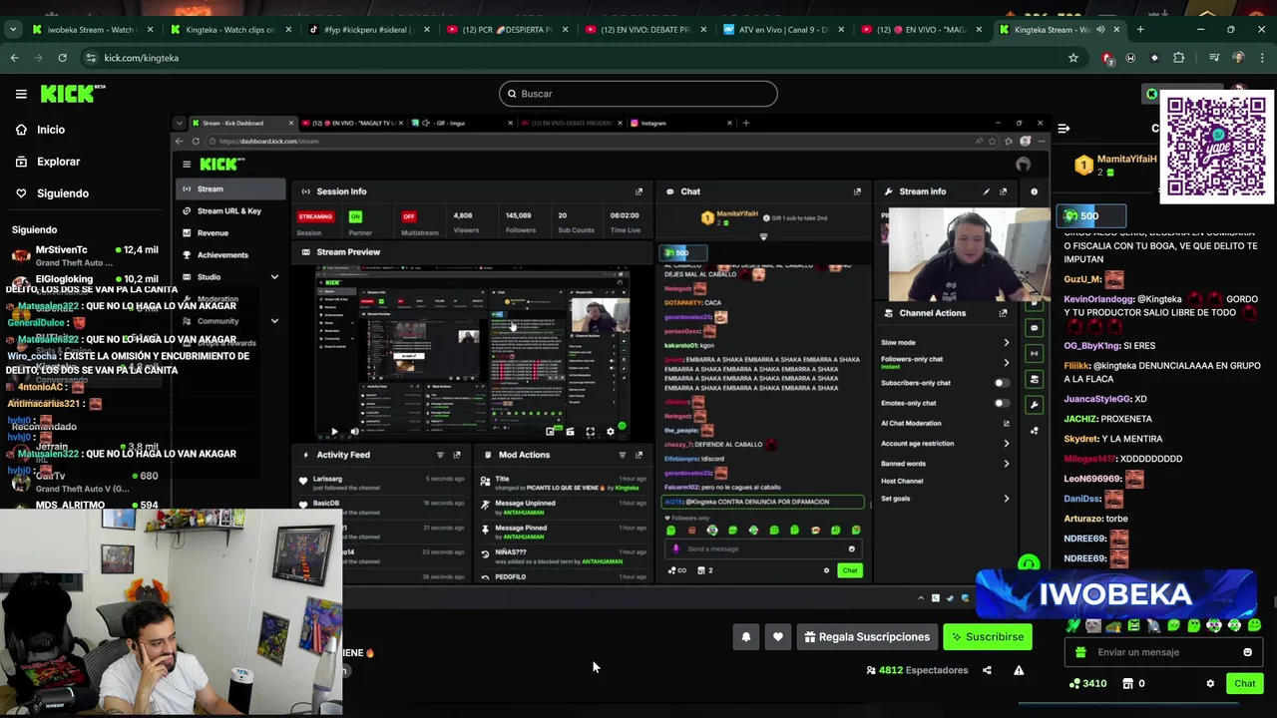
Task: Open outer chat settings gear
Action: [1210, 684]
